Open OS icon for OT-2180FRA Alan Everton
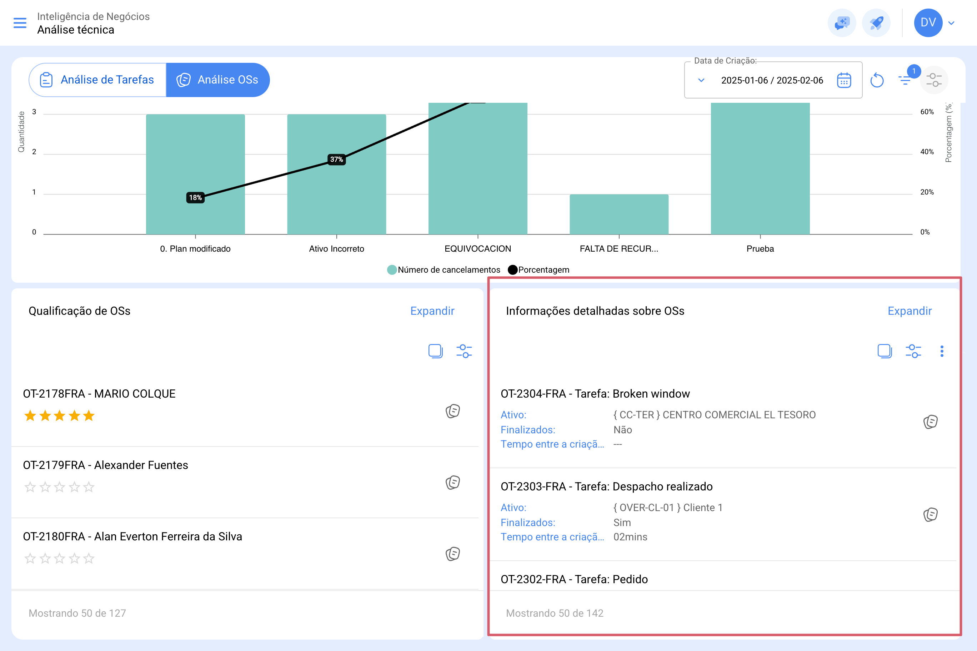Screen dimensions: 977x651 click(453, 554)
